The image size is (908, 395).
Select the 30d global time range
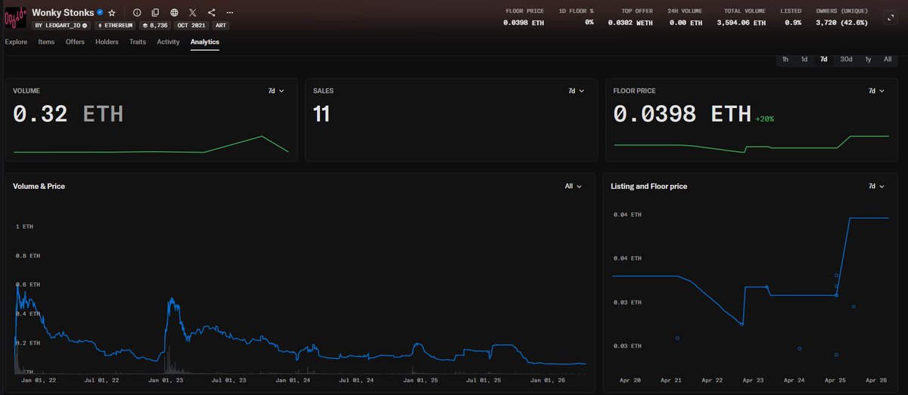(x=846, y=60)
